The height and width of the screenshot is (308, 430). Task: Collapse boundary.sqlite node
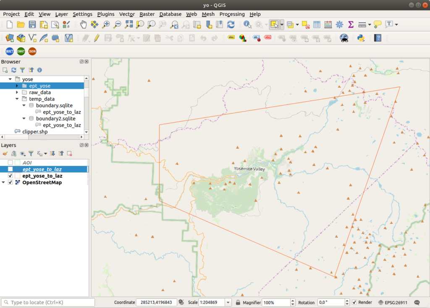(x=24, y=106)
